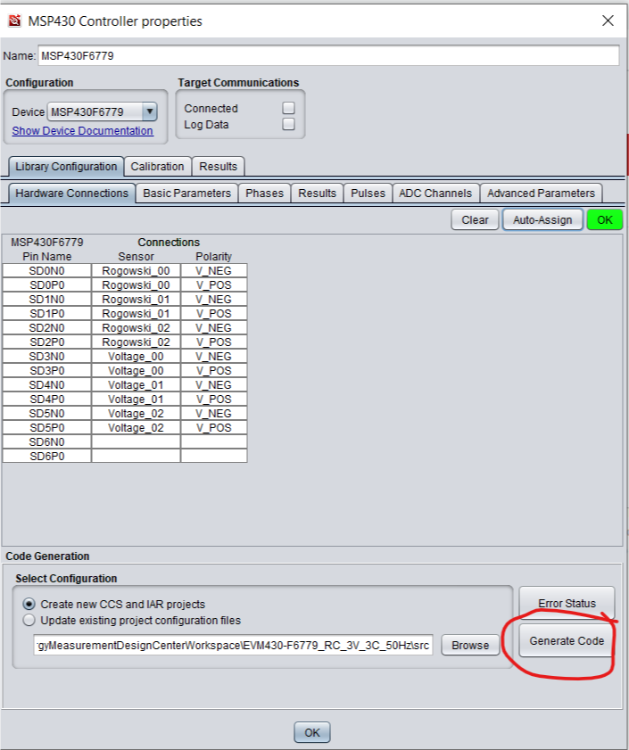Click the project path input field

[x=233, y=646]
